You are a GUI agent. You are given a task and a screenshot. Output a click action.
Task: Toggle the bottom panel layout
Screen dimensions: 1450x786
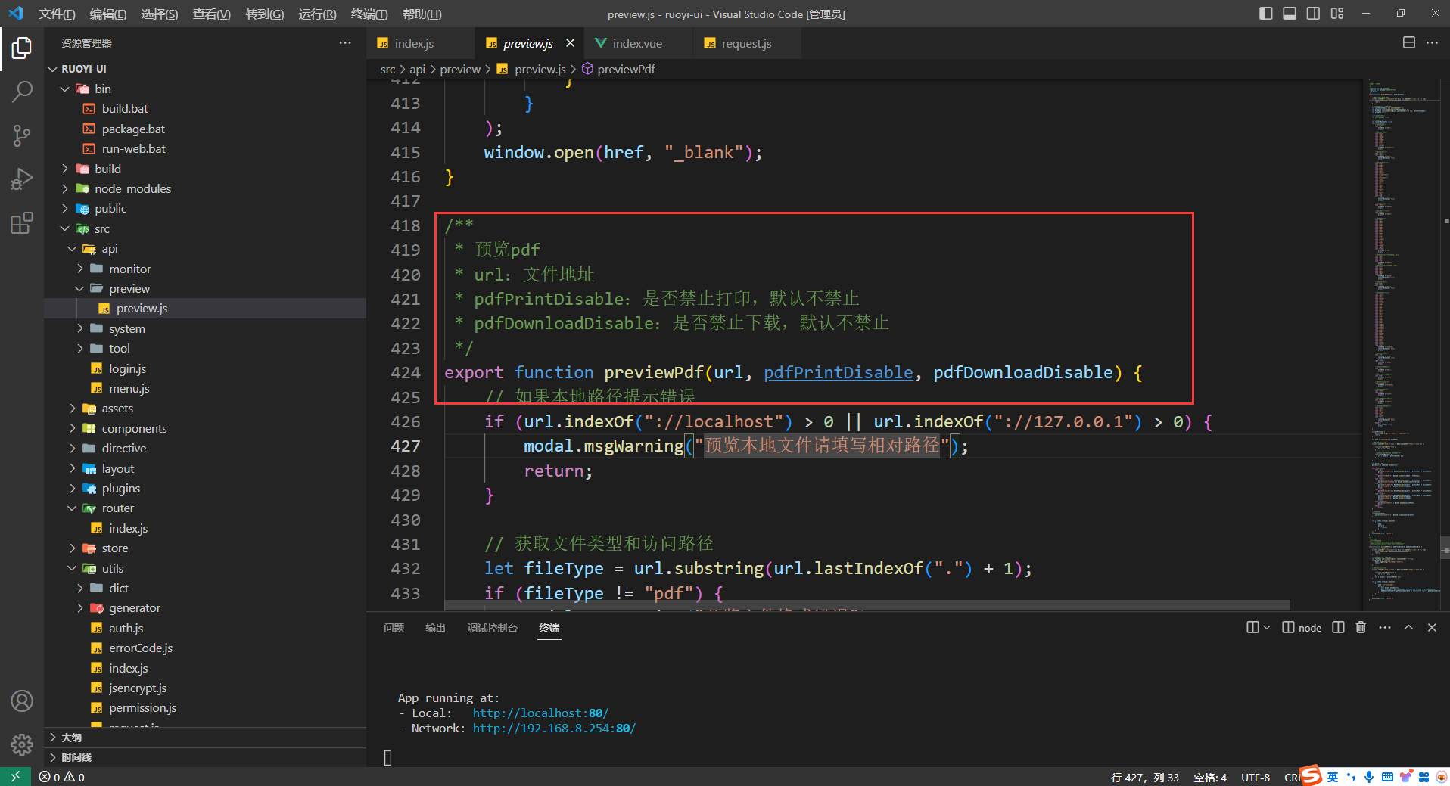tap(1290, 13)
